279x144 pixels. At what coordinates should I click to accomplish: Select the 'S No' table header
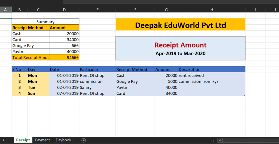pyautogui.click(x=20, y=69)
